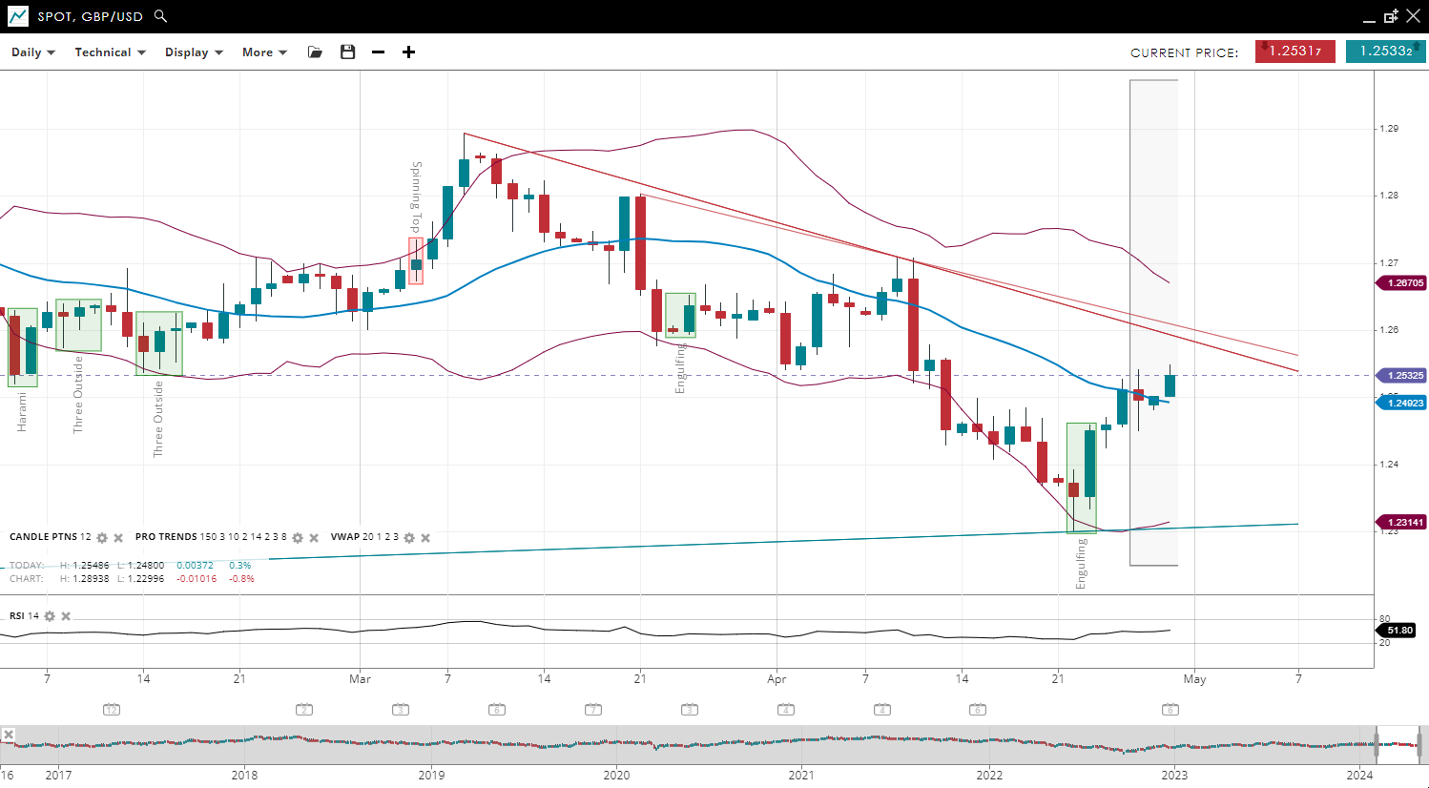Open RSI 14 settings gear
This screenshot has height=788, width=1429.
pyautogui.click(x=50, y=616)
